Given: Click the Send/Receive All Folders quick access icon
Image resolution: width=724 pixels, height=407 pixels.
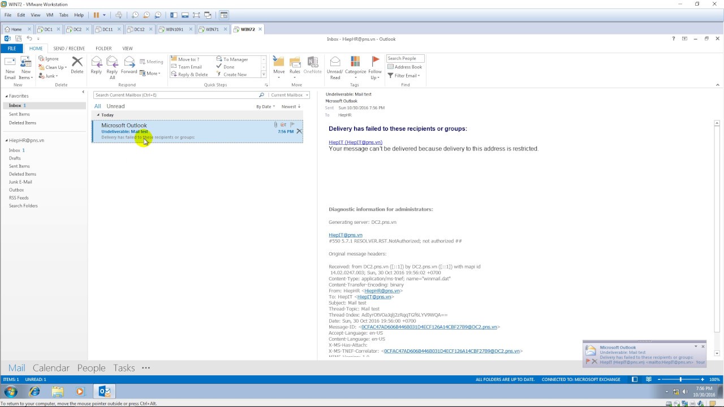Looking at the screenshot, I should pos(19,39).
